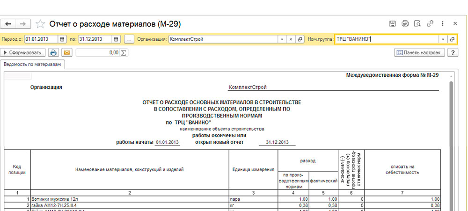Open calendar for period start date
468x211 pixels.
pos(62,39)
